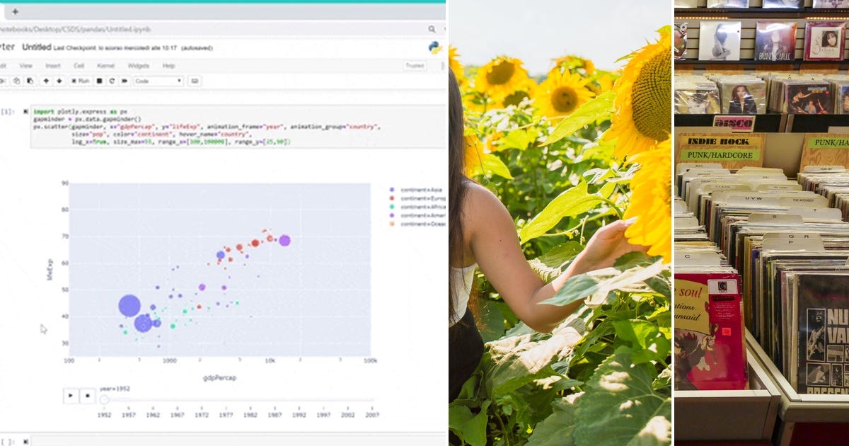
Task: Paste cells using the clipboard icon
Action: [31, 81]
